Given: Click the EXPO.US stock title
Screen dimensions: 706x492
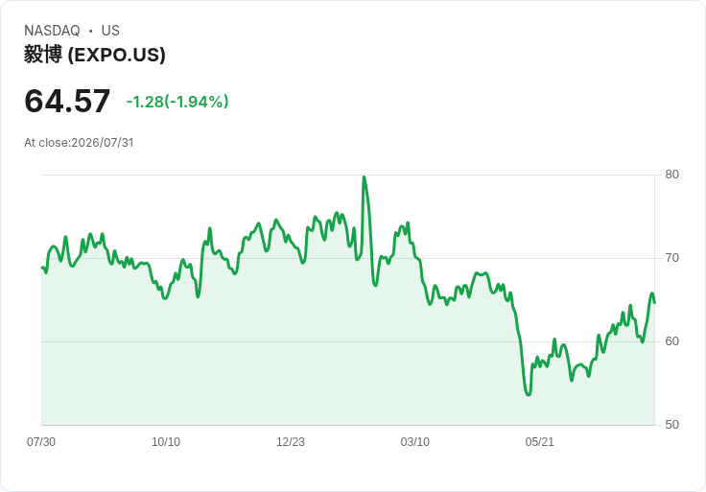Looking at the screenshot, I should [95, 55].
